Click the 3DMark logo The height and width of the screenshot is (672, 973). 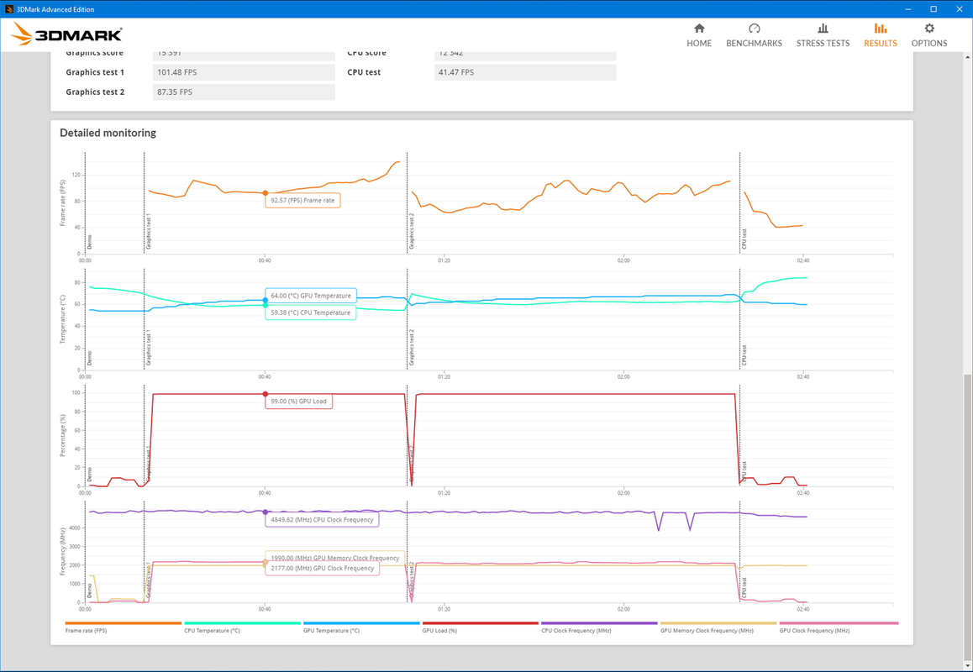66,34
